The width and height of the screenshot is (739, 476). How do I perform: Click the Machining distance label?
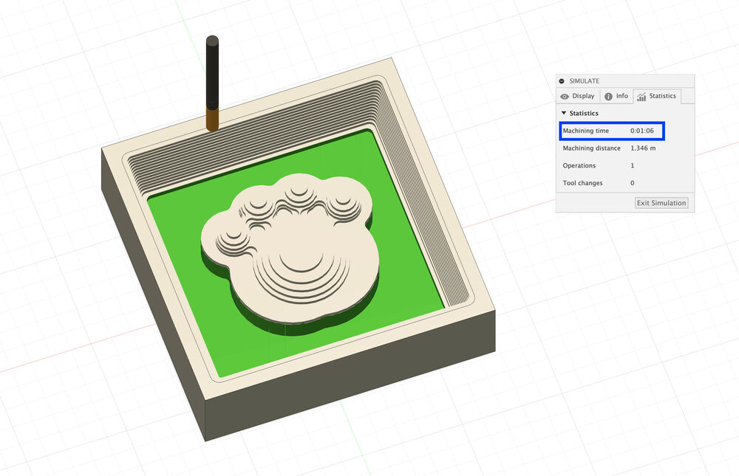click(591, 148)
